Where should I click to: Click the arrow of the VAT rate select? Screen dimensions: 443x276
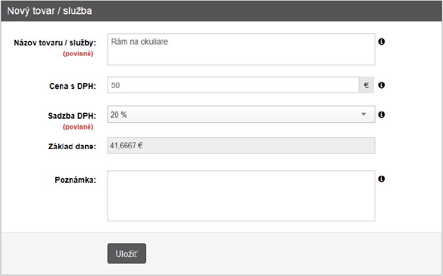coord(364,115)
